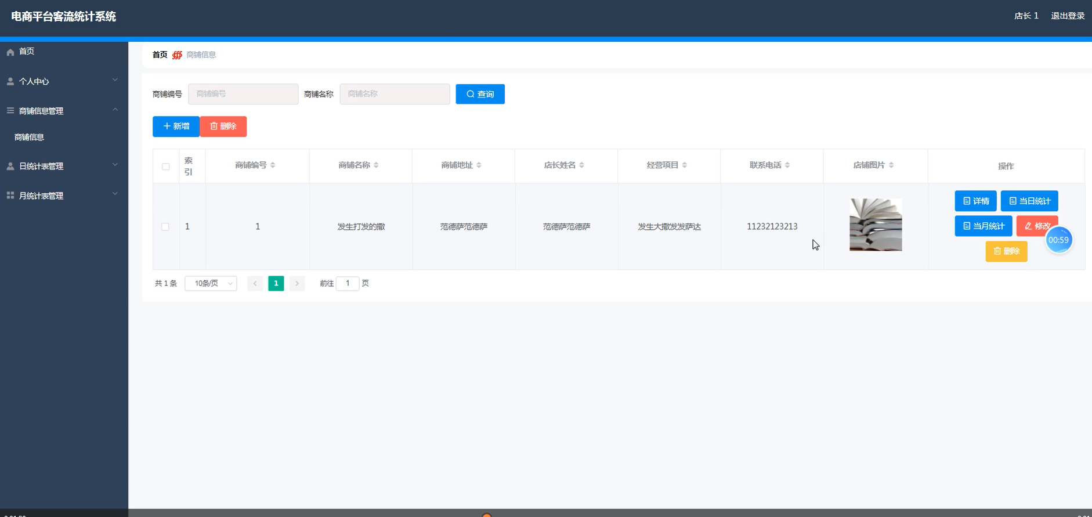
Task: Click the 查询 search button
Action: tap(480, 94)
